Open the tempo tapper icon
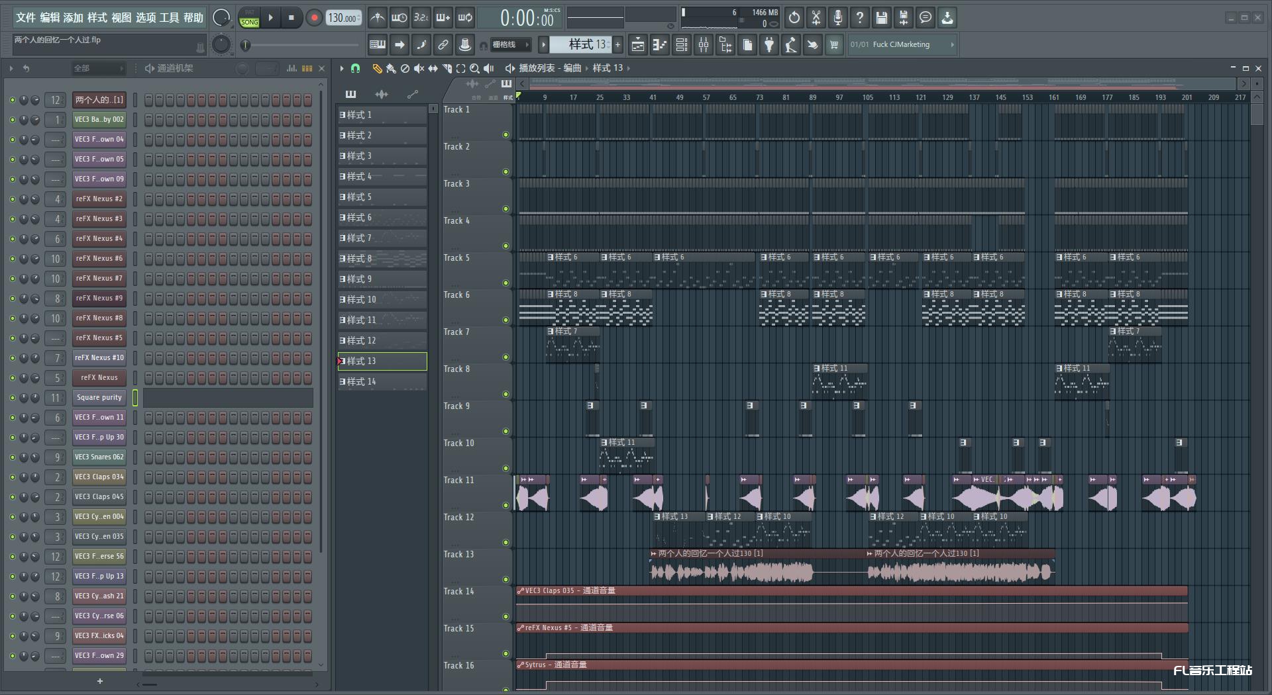 (790, 45)
